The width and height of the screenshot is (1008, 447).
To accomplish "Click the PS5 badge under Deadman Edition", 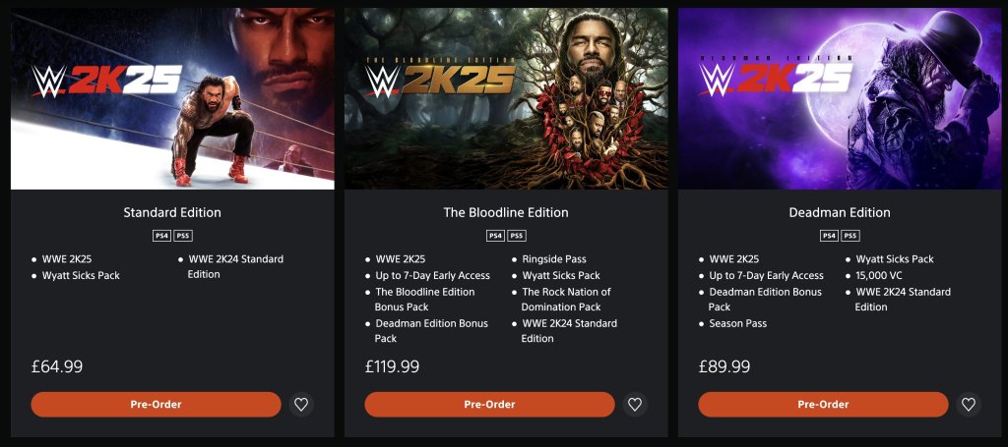I will coord(850,236).
